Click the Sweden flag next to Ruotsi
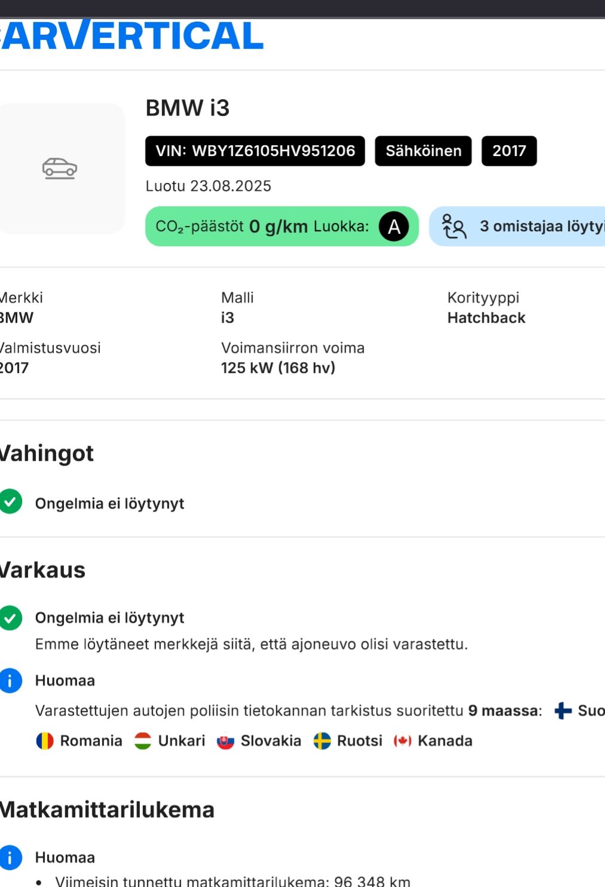 (x=322, y=741)
